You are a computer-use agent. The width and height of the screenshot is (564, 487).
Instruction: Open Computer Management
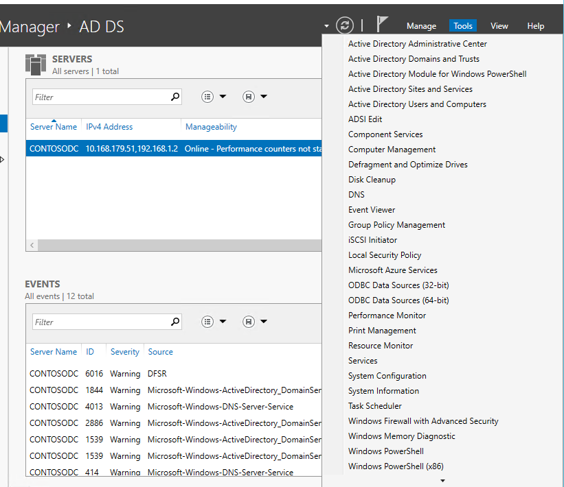click(392, 150)
